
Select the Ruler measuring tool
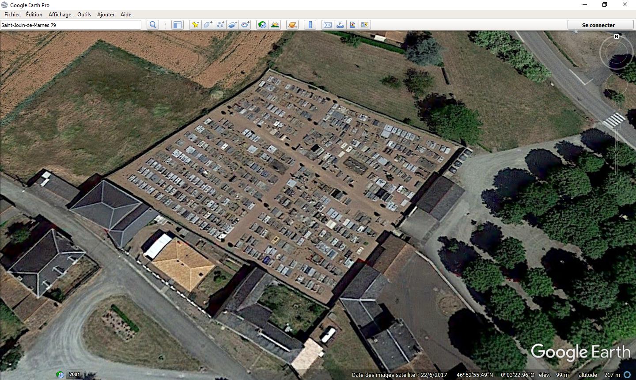(x=310, y=25)
